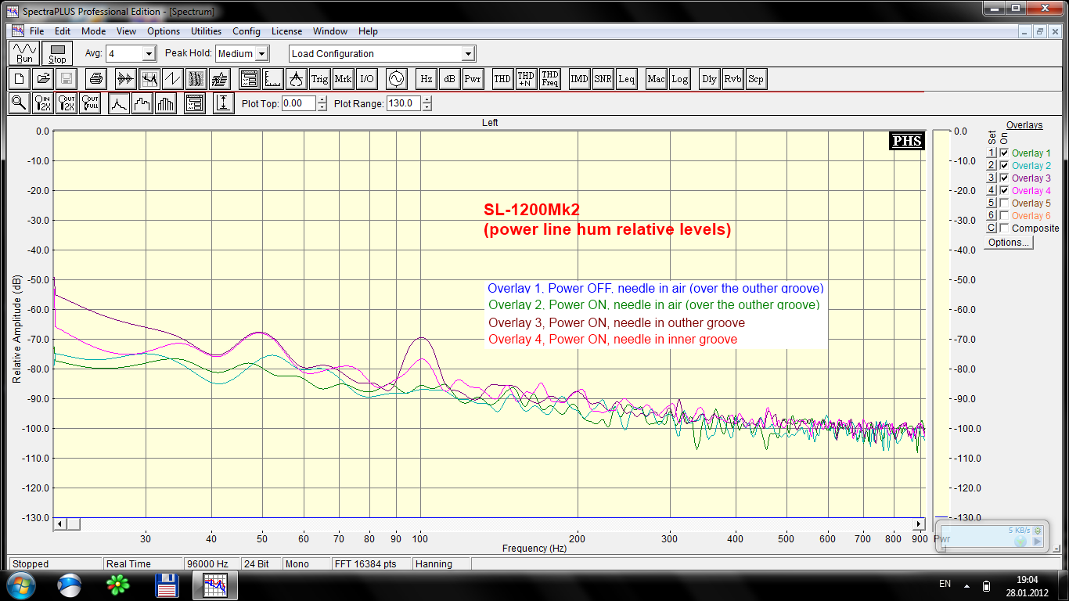This screenshot has height=601, width=1069.
Task: Click the Zoom Out 2X icon
Action: (x=67, y=103)
